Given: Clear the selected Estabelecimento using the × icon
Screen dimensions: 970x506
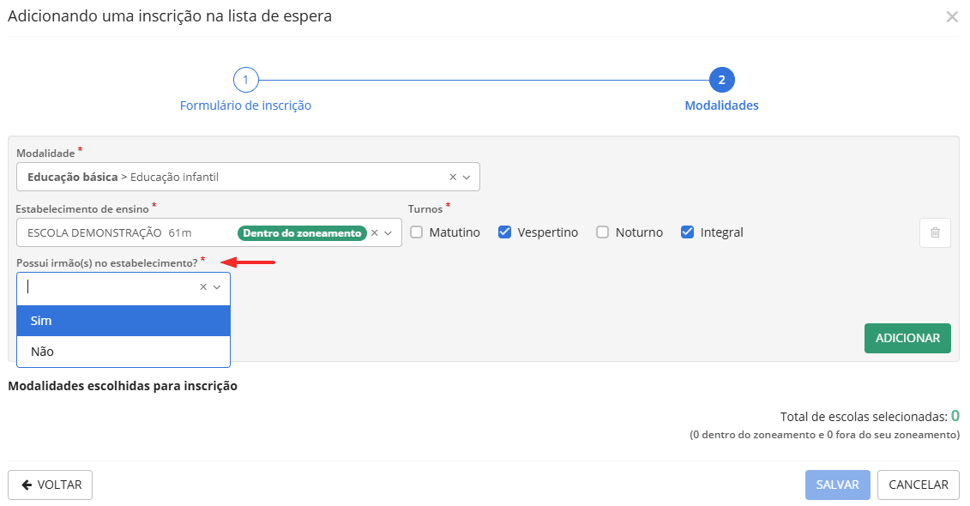Looking at the screenshot, I should tap(374, 232).
